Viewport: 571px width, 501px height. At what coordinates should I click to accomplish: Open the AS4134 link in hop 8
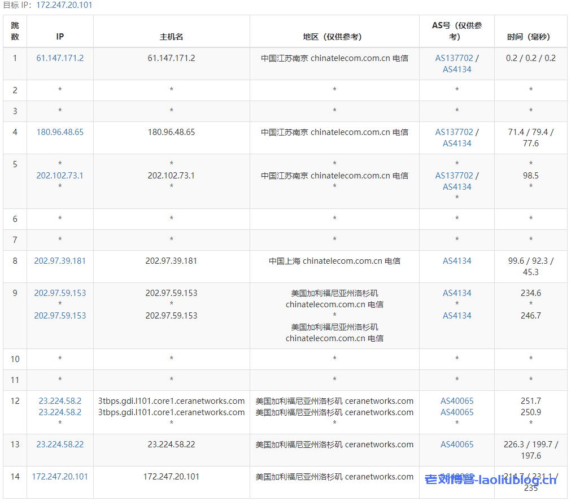[457, 261]
